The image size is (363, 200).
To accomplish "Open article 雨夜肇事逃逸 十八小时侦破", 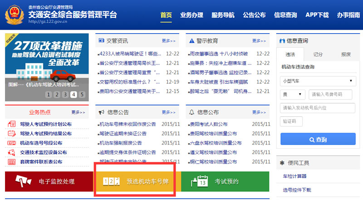I will click(219, 54).
